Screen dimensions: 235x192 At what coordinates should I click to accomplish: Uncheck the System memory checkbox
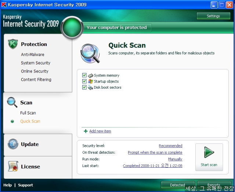point(84,75)
